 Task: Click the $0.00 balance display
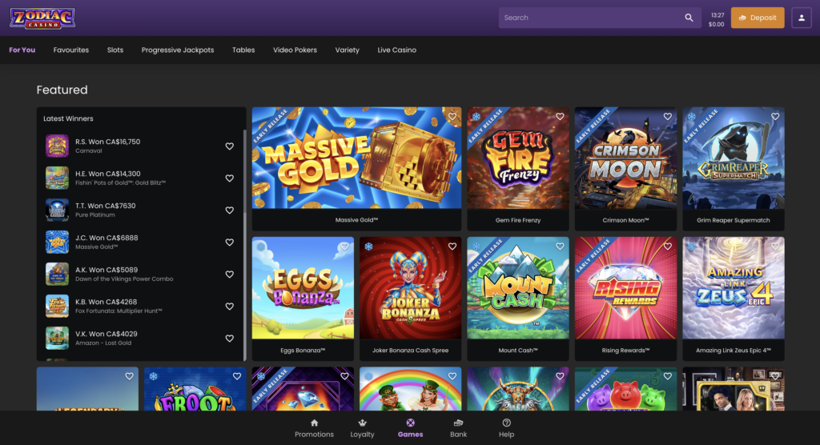point(717,24)
